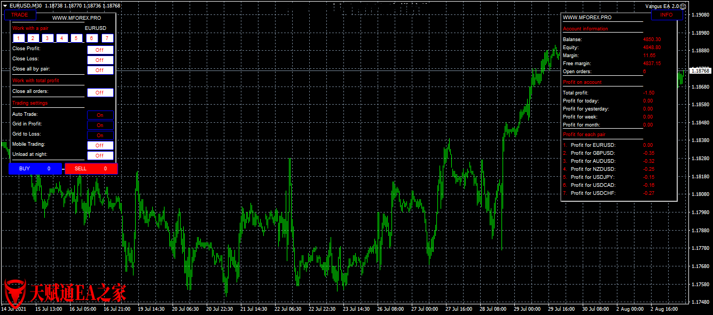This screenshot has height=315, width=713.
Task: Click the Vangus EA smiley face icon
Action: 683,6
